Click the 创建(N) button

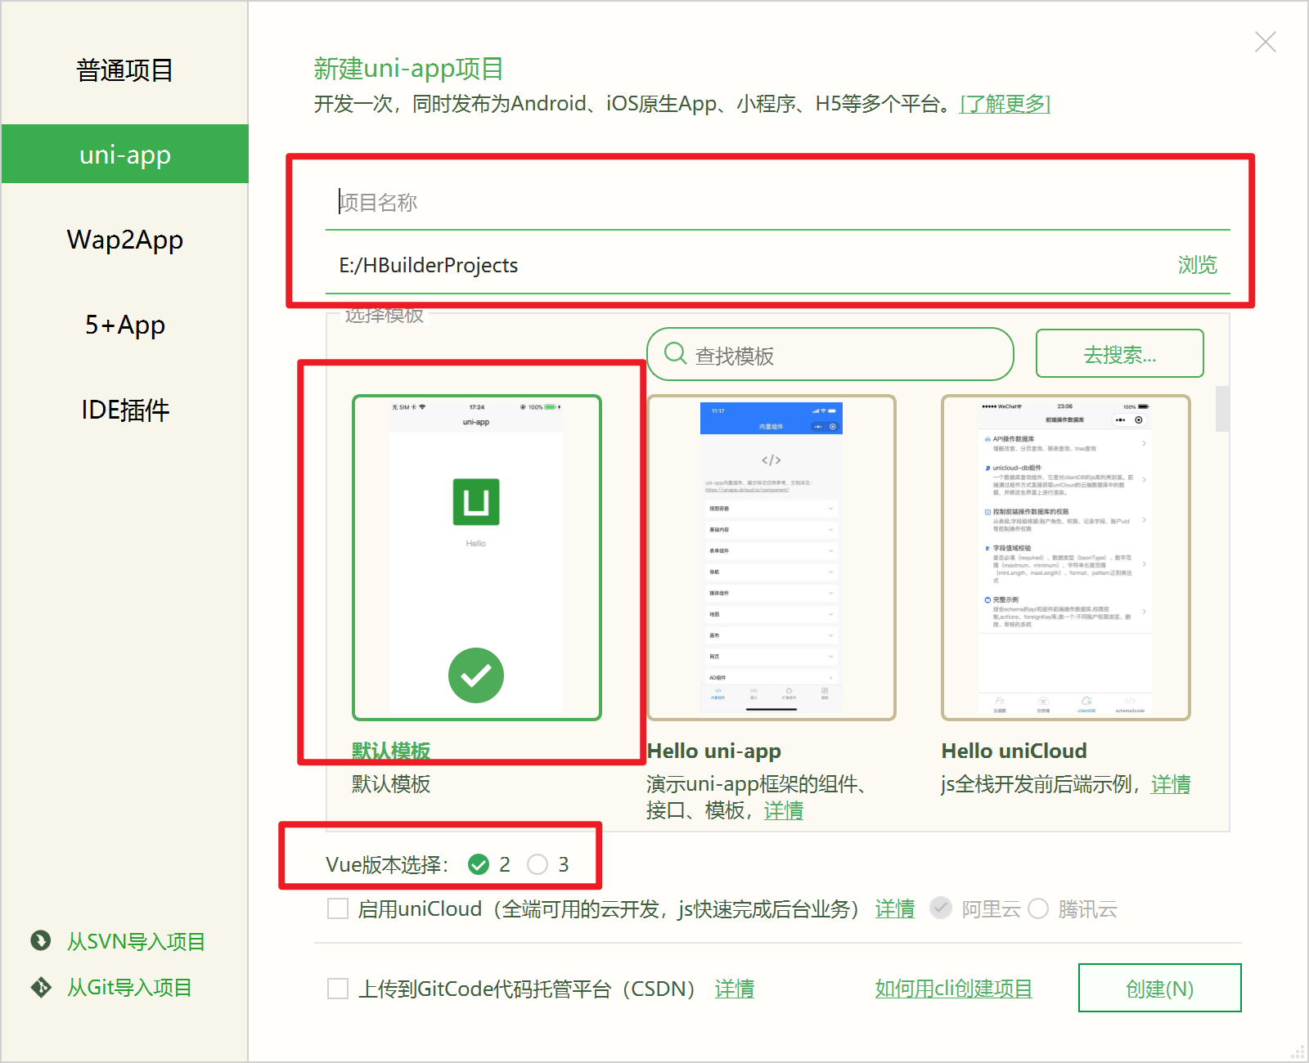(1159, 988)
